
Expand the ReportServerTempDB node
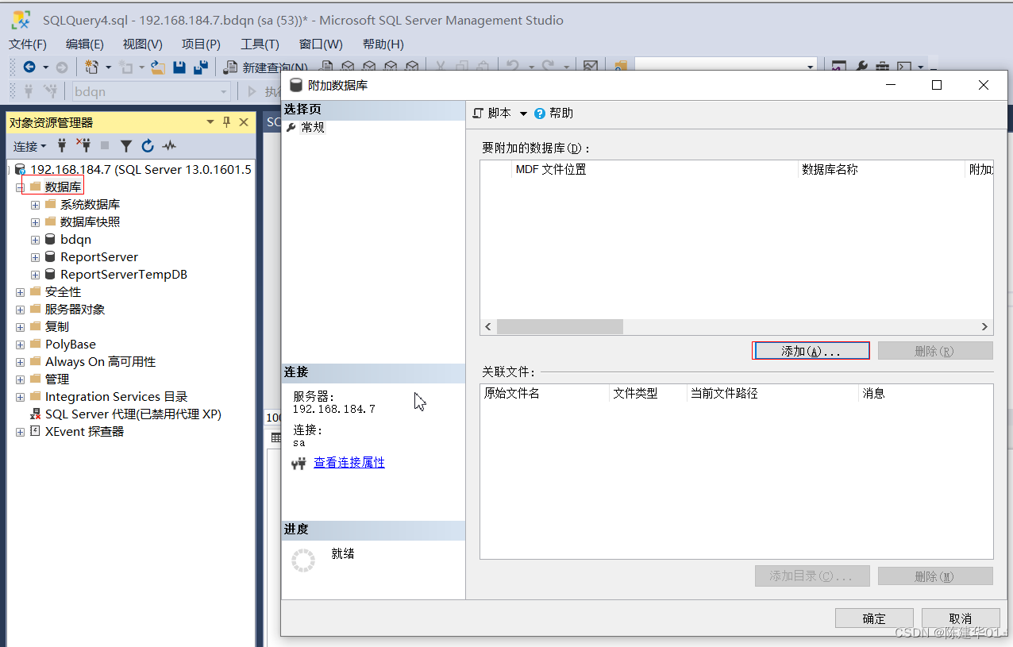[x=35, y=275]
